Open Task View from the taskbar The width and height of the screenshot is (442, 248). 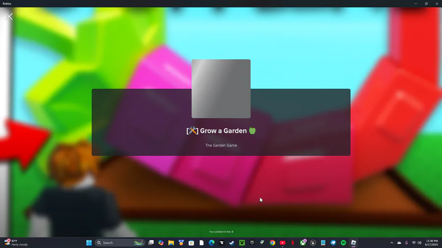pyautogui.click(x=151, y=243)
